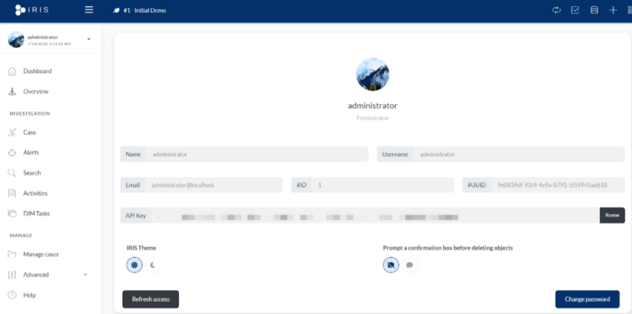Click the Advanced sliders icon
The image size is (632, 314).
tap(12, 275)
